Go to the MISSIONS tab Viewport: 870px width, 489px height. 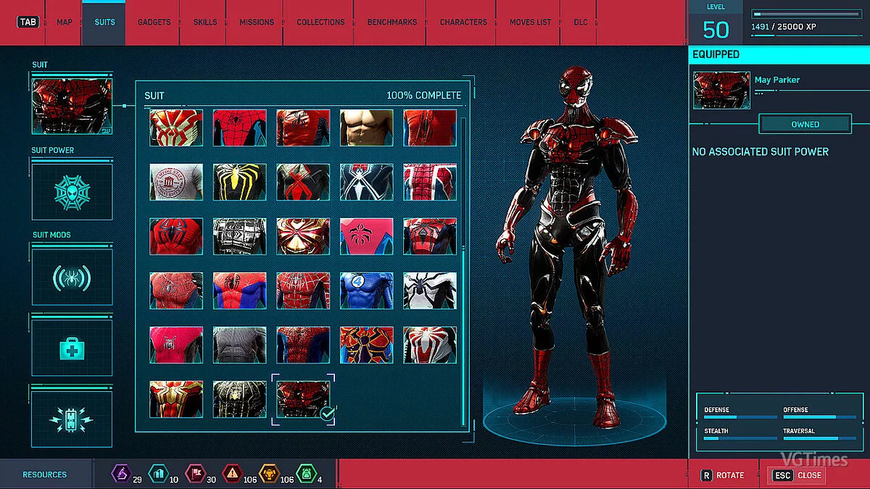coord(257,22)
